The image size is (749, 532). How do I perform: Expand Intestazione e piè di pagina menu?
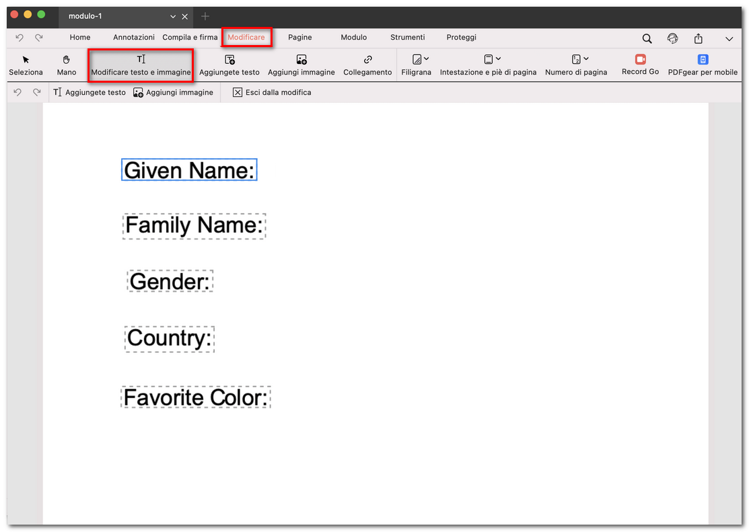[x=488, y=65]
